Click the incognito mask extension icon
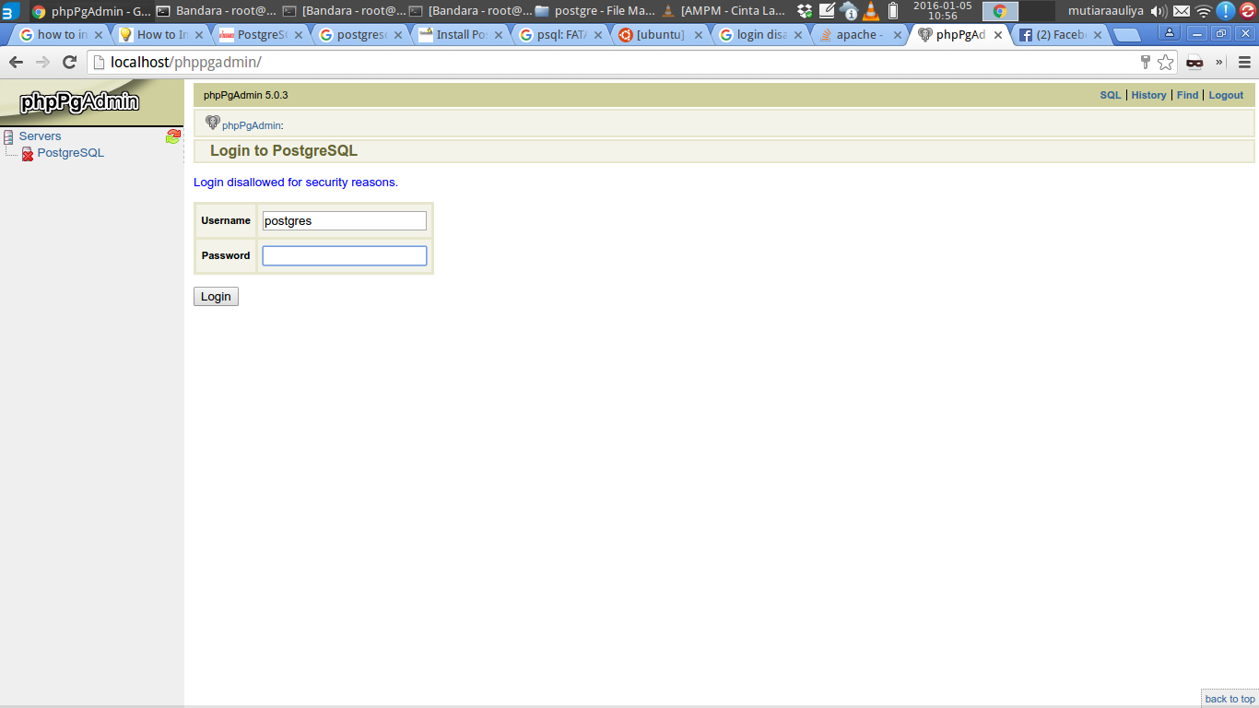 coord(1194,63)
